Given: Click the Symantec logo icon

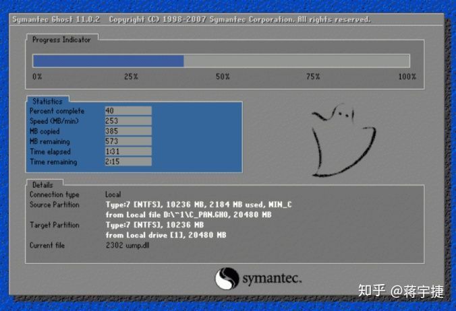Looking at the screenshot, I should 227,279.
